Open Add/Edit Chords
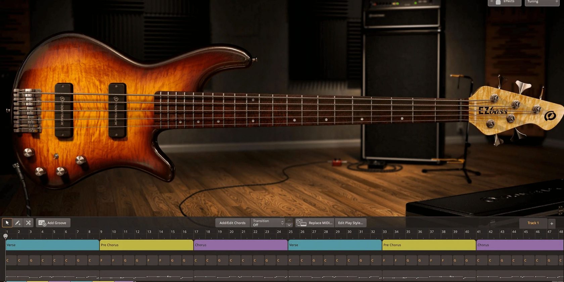 232,223
